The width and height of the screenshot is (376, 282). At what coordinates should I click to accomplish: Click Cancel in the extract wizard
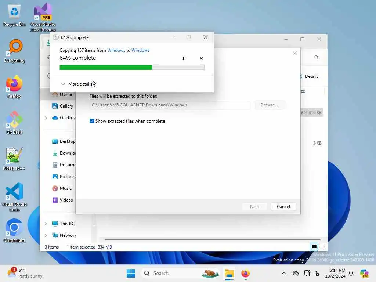(283, 207)
